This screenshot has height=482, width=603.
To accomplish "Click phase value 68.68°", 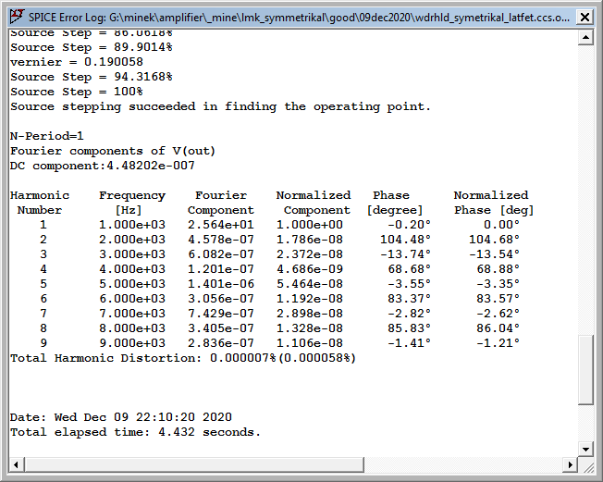I will point(409,269).
